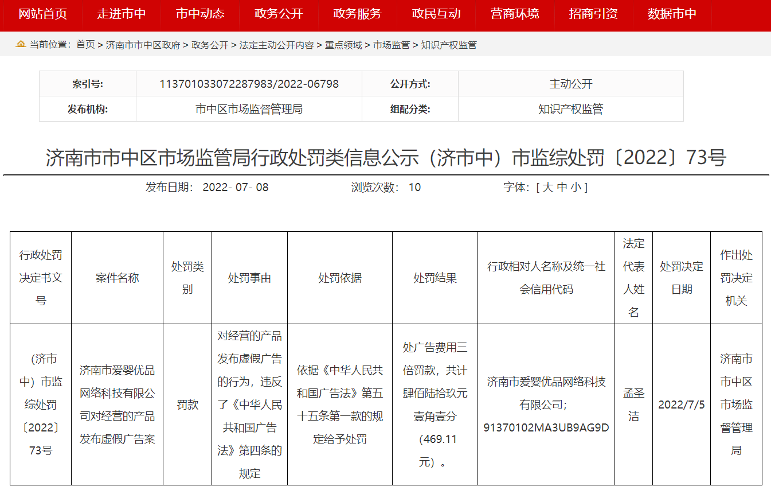The height and width of the screenshot is (490, 771).
Task: Click 政民互动 in the navigation bar
Action: click(436, 14)
